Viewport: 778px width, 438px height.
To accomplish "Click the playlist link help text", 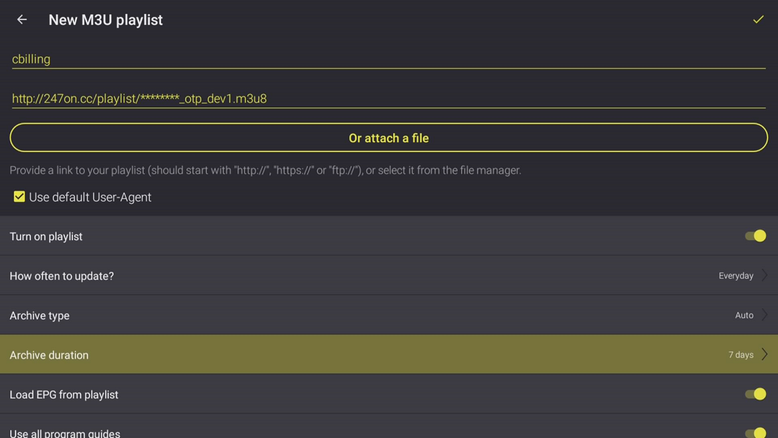I will [x=265, y=170].
